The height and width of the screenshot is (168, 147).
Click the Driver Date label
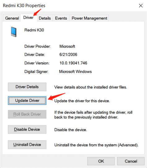[35, 55]
